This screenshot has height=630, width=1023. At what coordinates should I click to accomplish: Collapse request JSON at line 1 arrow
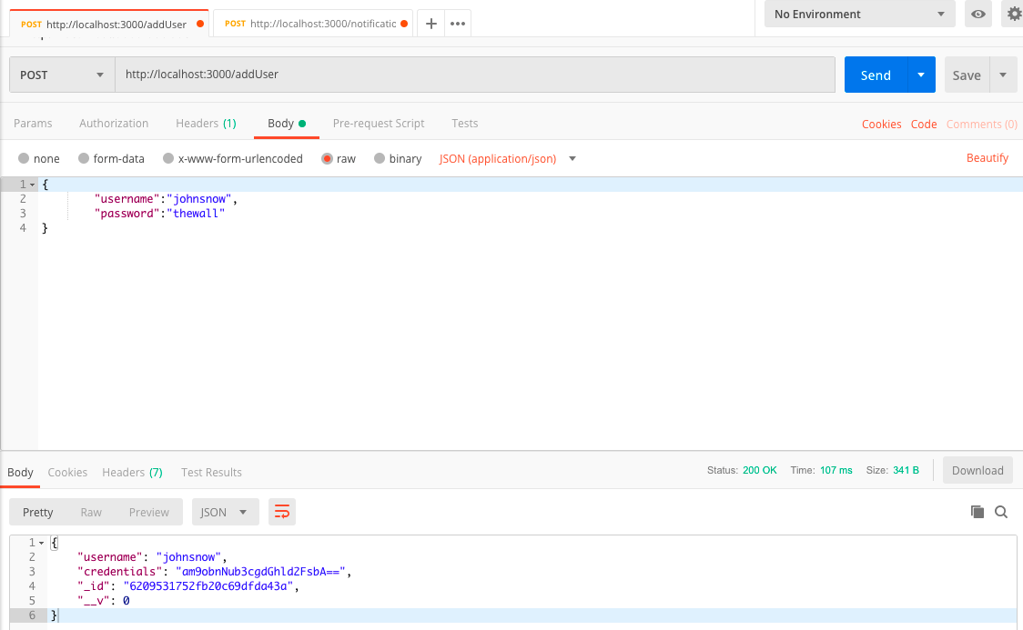[x=33, y=185]
